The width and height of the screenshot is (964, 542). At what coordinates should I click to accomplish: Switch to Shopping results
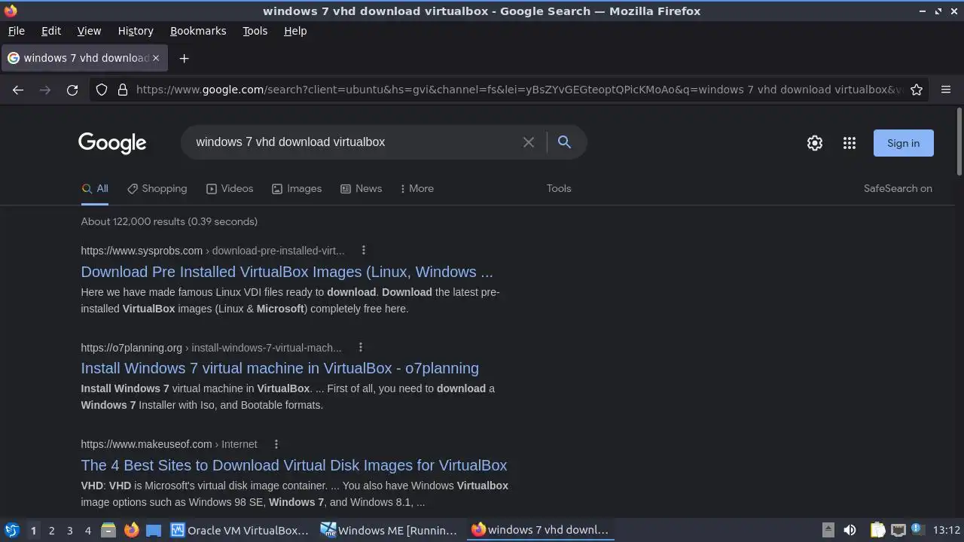click(x=157, y=188)
